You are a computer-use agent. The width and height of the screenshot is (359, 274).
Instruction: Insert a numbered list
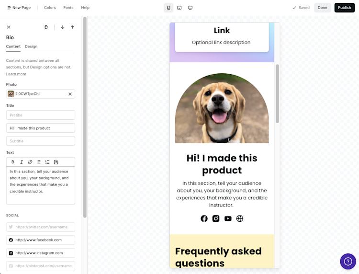(x=47, y=162)
